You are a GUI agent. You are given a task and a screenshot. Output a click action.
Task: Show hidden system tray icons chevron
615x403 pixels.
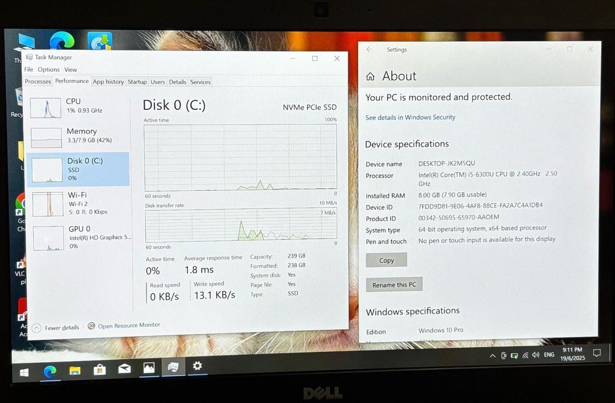coord(492,356)
